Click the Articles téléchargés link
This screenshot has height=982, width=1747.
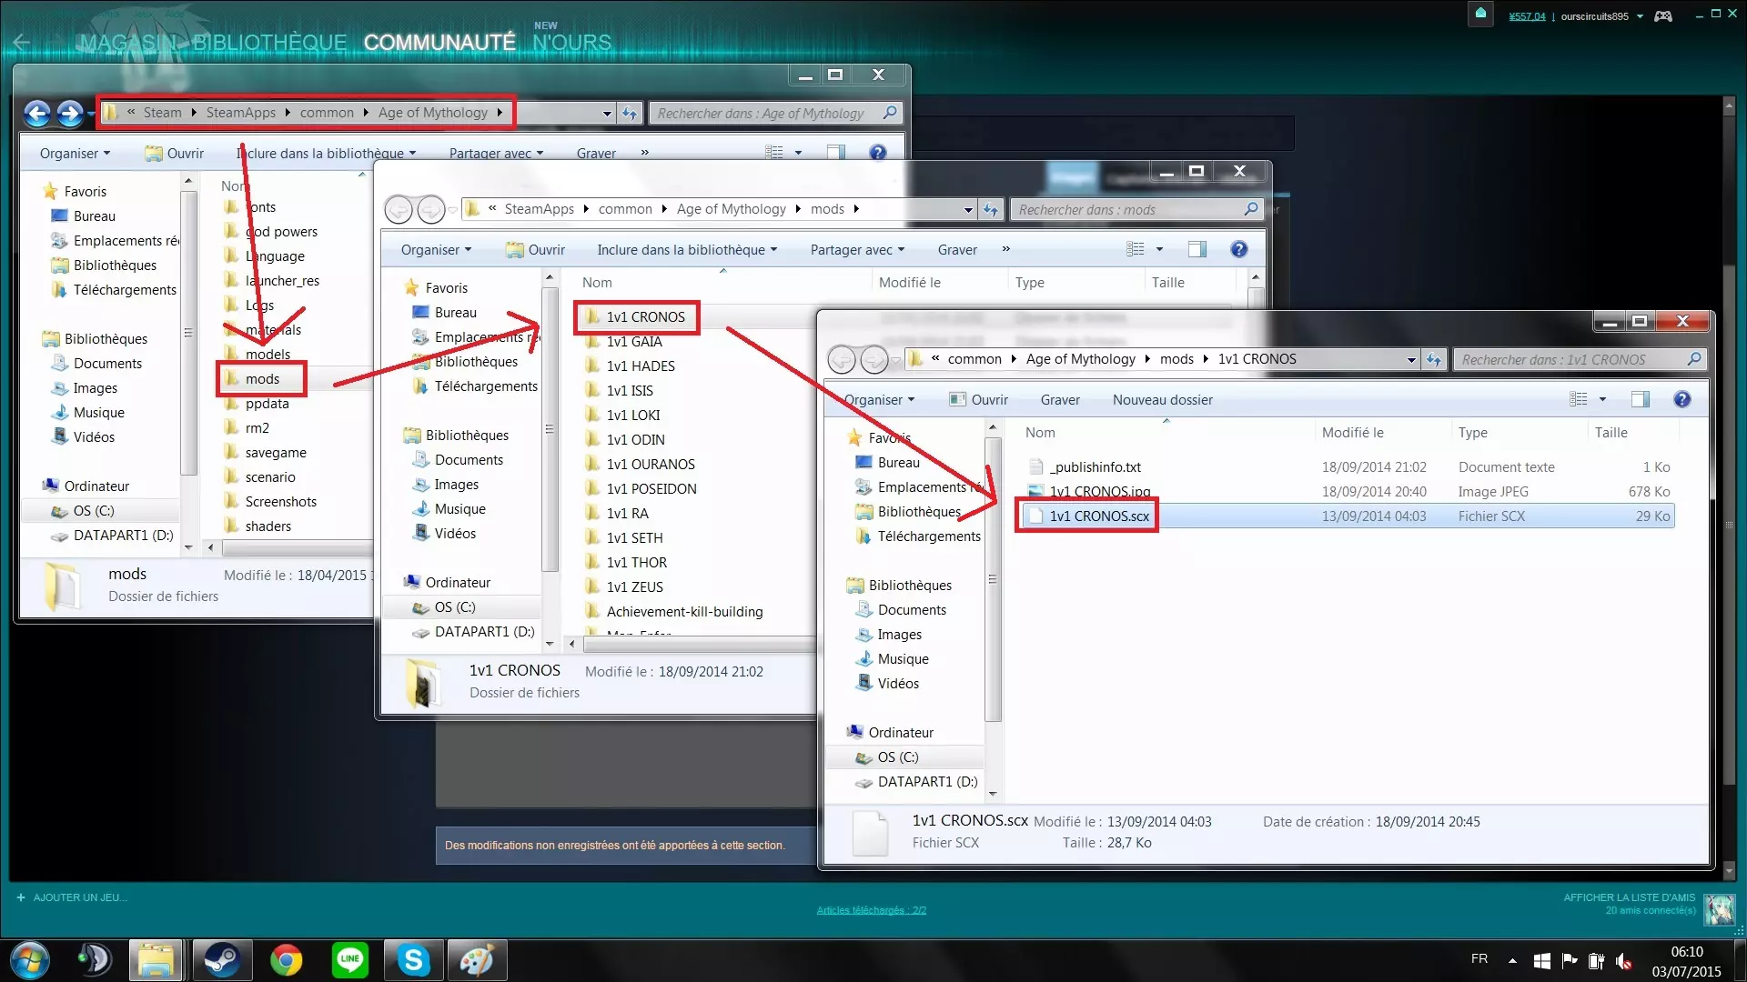871,910
